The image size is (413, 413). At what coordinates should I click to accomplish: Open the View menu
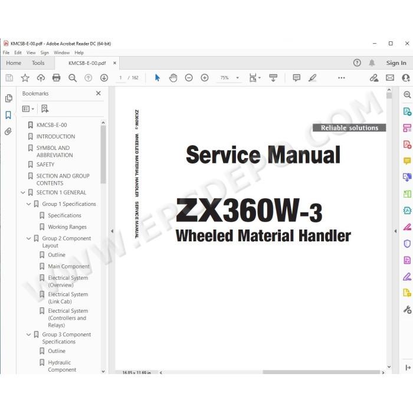click(31, 53)
